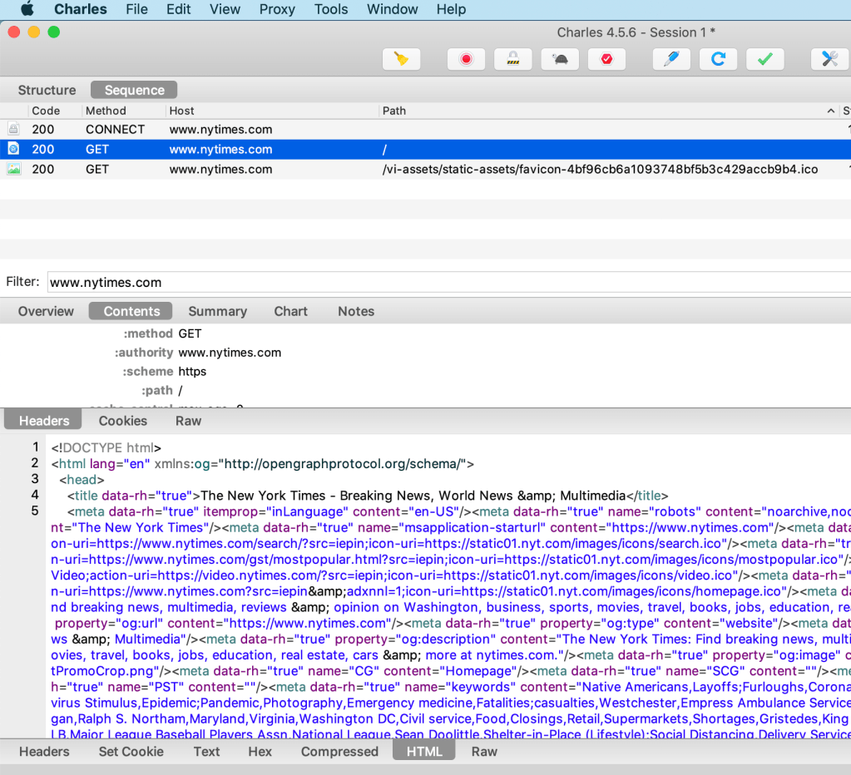Sort by the Path column header arrow
Screen dimensions: 851x775
pyautogui.click(x=830, y=111)
